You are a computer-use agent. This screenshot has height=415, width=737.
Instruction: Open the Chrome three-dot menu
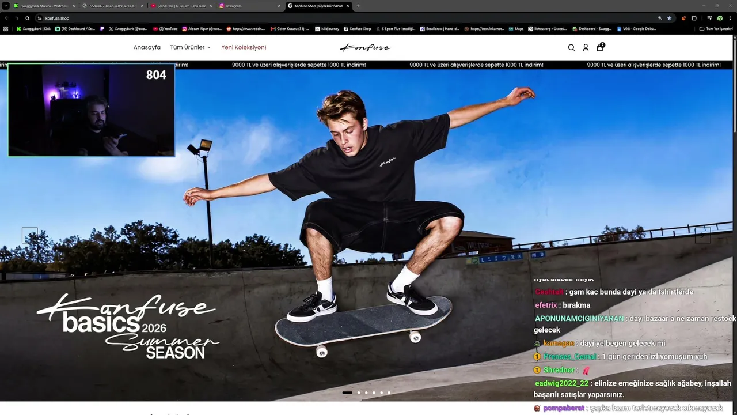pyautogui.click(x=730, y=18)
